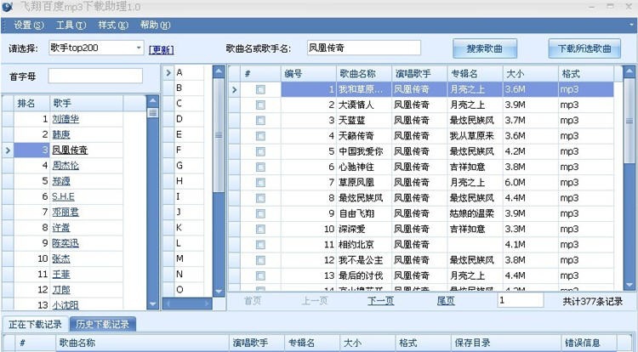Open the 歌手top200 category dropdown
Image resolution: width=638 pixels, height=352 pixels.
pos(139,48)
